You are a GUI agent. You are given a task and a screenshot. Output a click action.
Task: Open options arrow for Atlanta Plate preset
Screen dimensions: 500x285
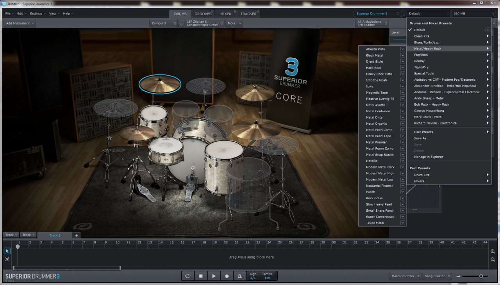(402, 49)
